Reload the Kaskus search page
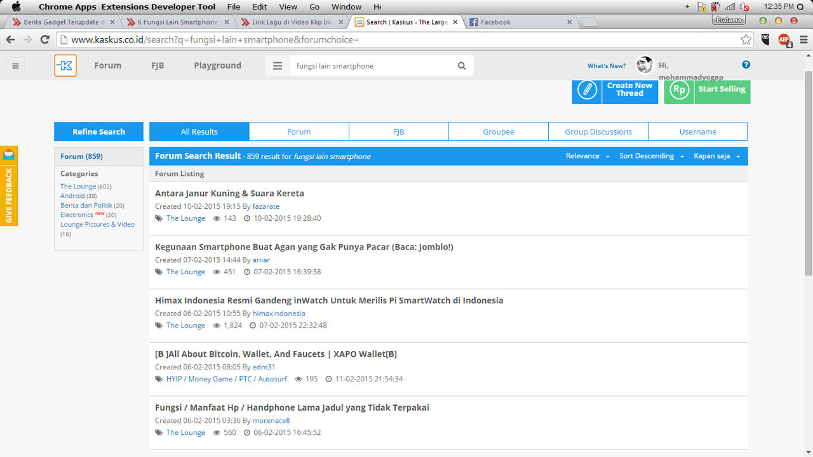 pos(44,39)
